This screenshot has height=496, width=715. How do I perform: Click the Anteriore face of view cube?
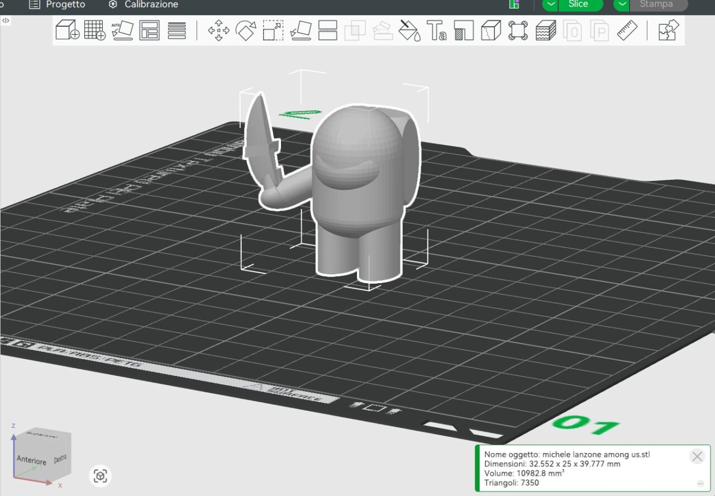tap(31, 461)
